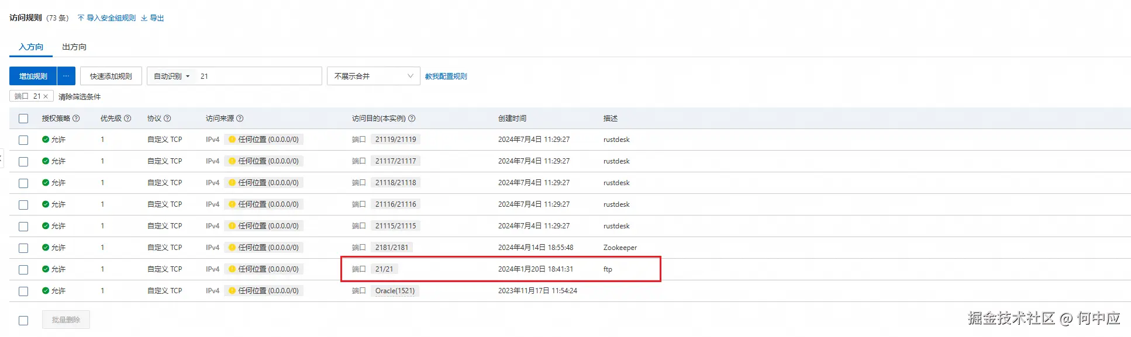Click yellow warning dot in 2181/2181 row
The image size is (1131, 337).
[232, 248]
